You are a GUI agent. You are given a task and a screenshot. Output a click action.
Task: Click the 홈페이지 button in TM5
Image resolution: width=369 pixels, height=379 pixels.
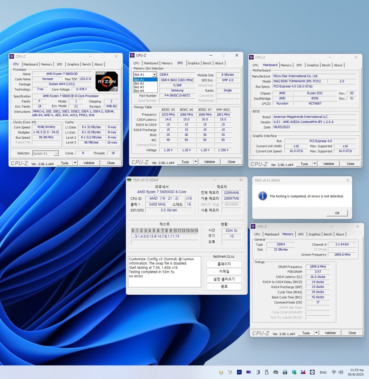pyautogui.click(x=224, y=264)
